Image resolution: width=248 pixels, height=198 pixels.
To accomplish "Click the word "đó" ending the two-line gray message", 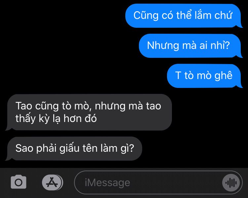I will pyautogui.click(x=91, y=118).
